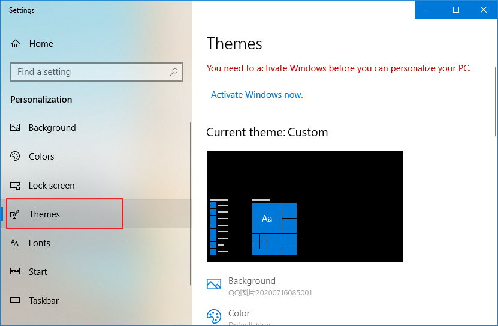Open the Background theme option
This screenshot has height=326, width=498.
252,281
